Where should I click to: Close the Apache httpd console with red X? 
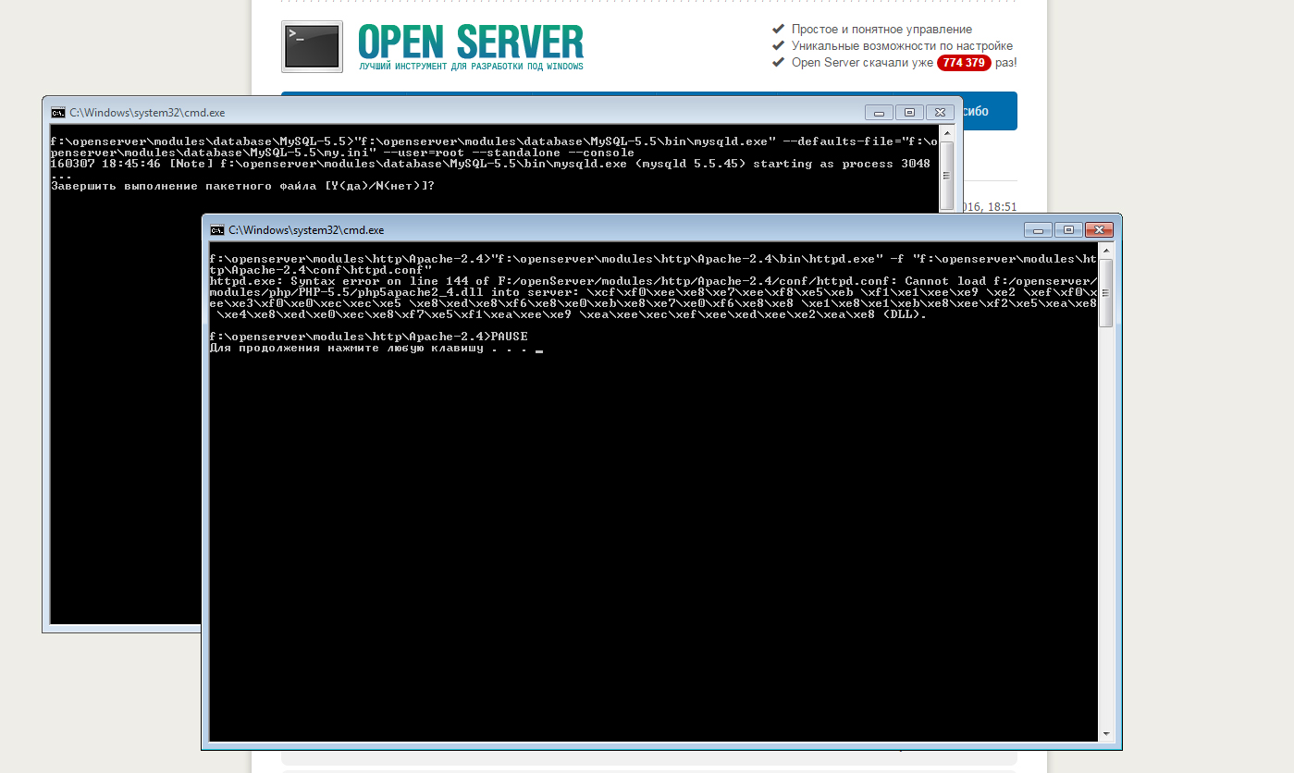tap(1099, 229)
